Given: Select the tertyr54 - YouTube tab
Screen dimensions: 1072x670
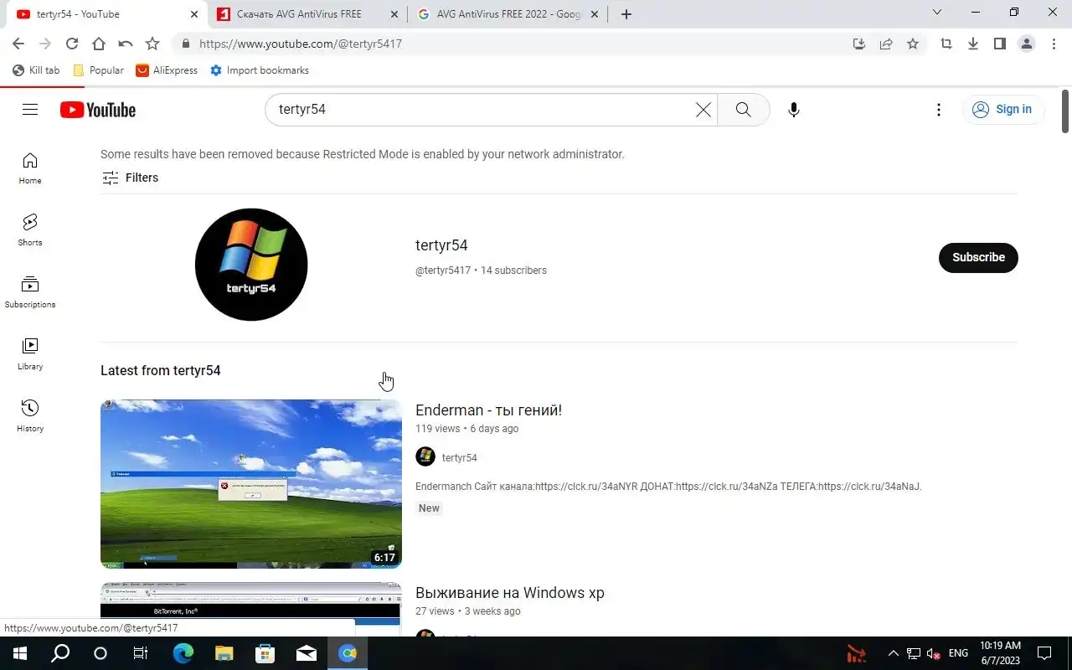Looking at the screenshot, I should [107, 14].
